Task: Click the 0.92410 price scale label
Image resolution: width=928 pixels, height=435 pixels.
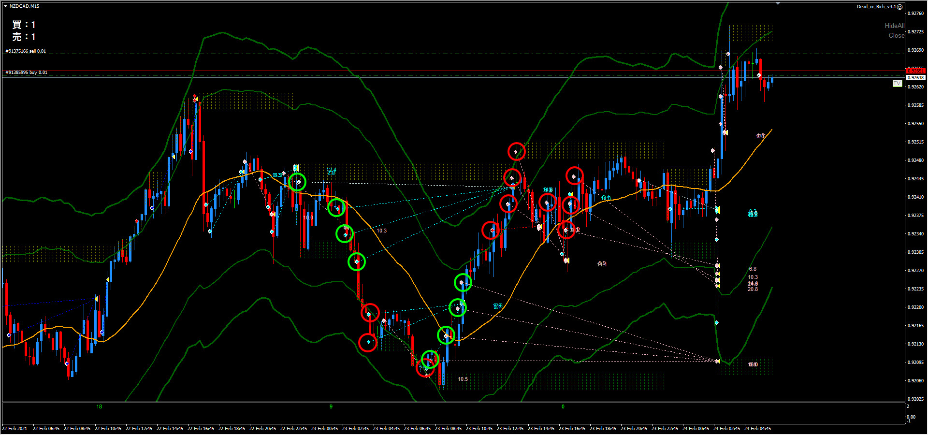Action: pos(916,197)
